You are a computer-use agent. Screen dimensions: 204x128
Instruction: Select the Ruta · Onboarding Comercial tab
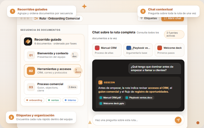tap(57, 19)
